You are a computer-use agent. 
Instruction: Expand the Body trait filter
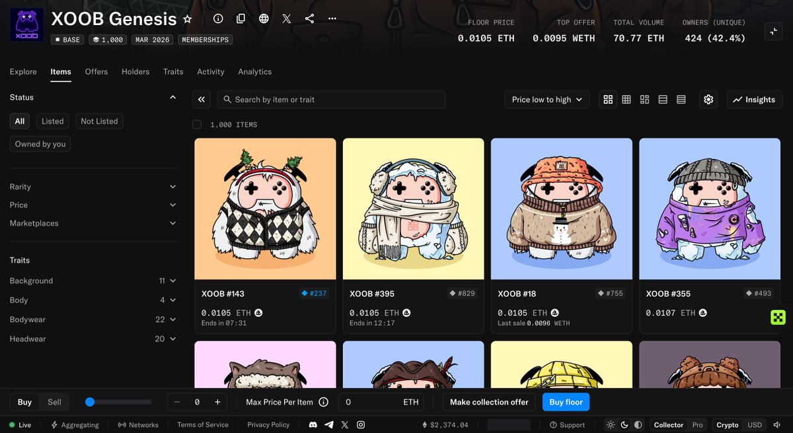(93, 300)
